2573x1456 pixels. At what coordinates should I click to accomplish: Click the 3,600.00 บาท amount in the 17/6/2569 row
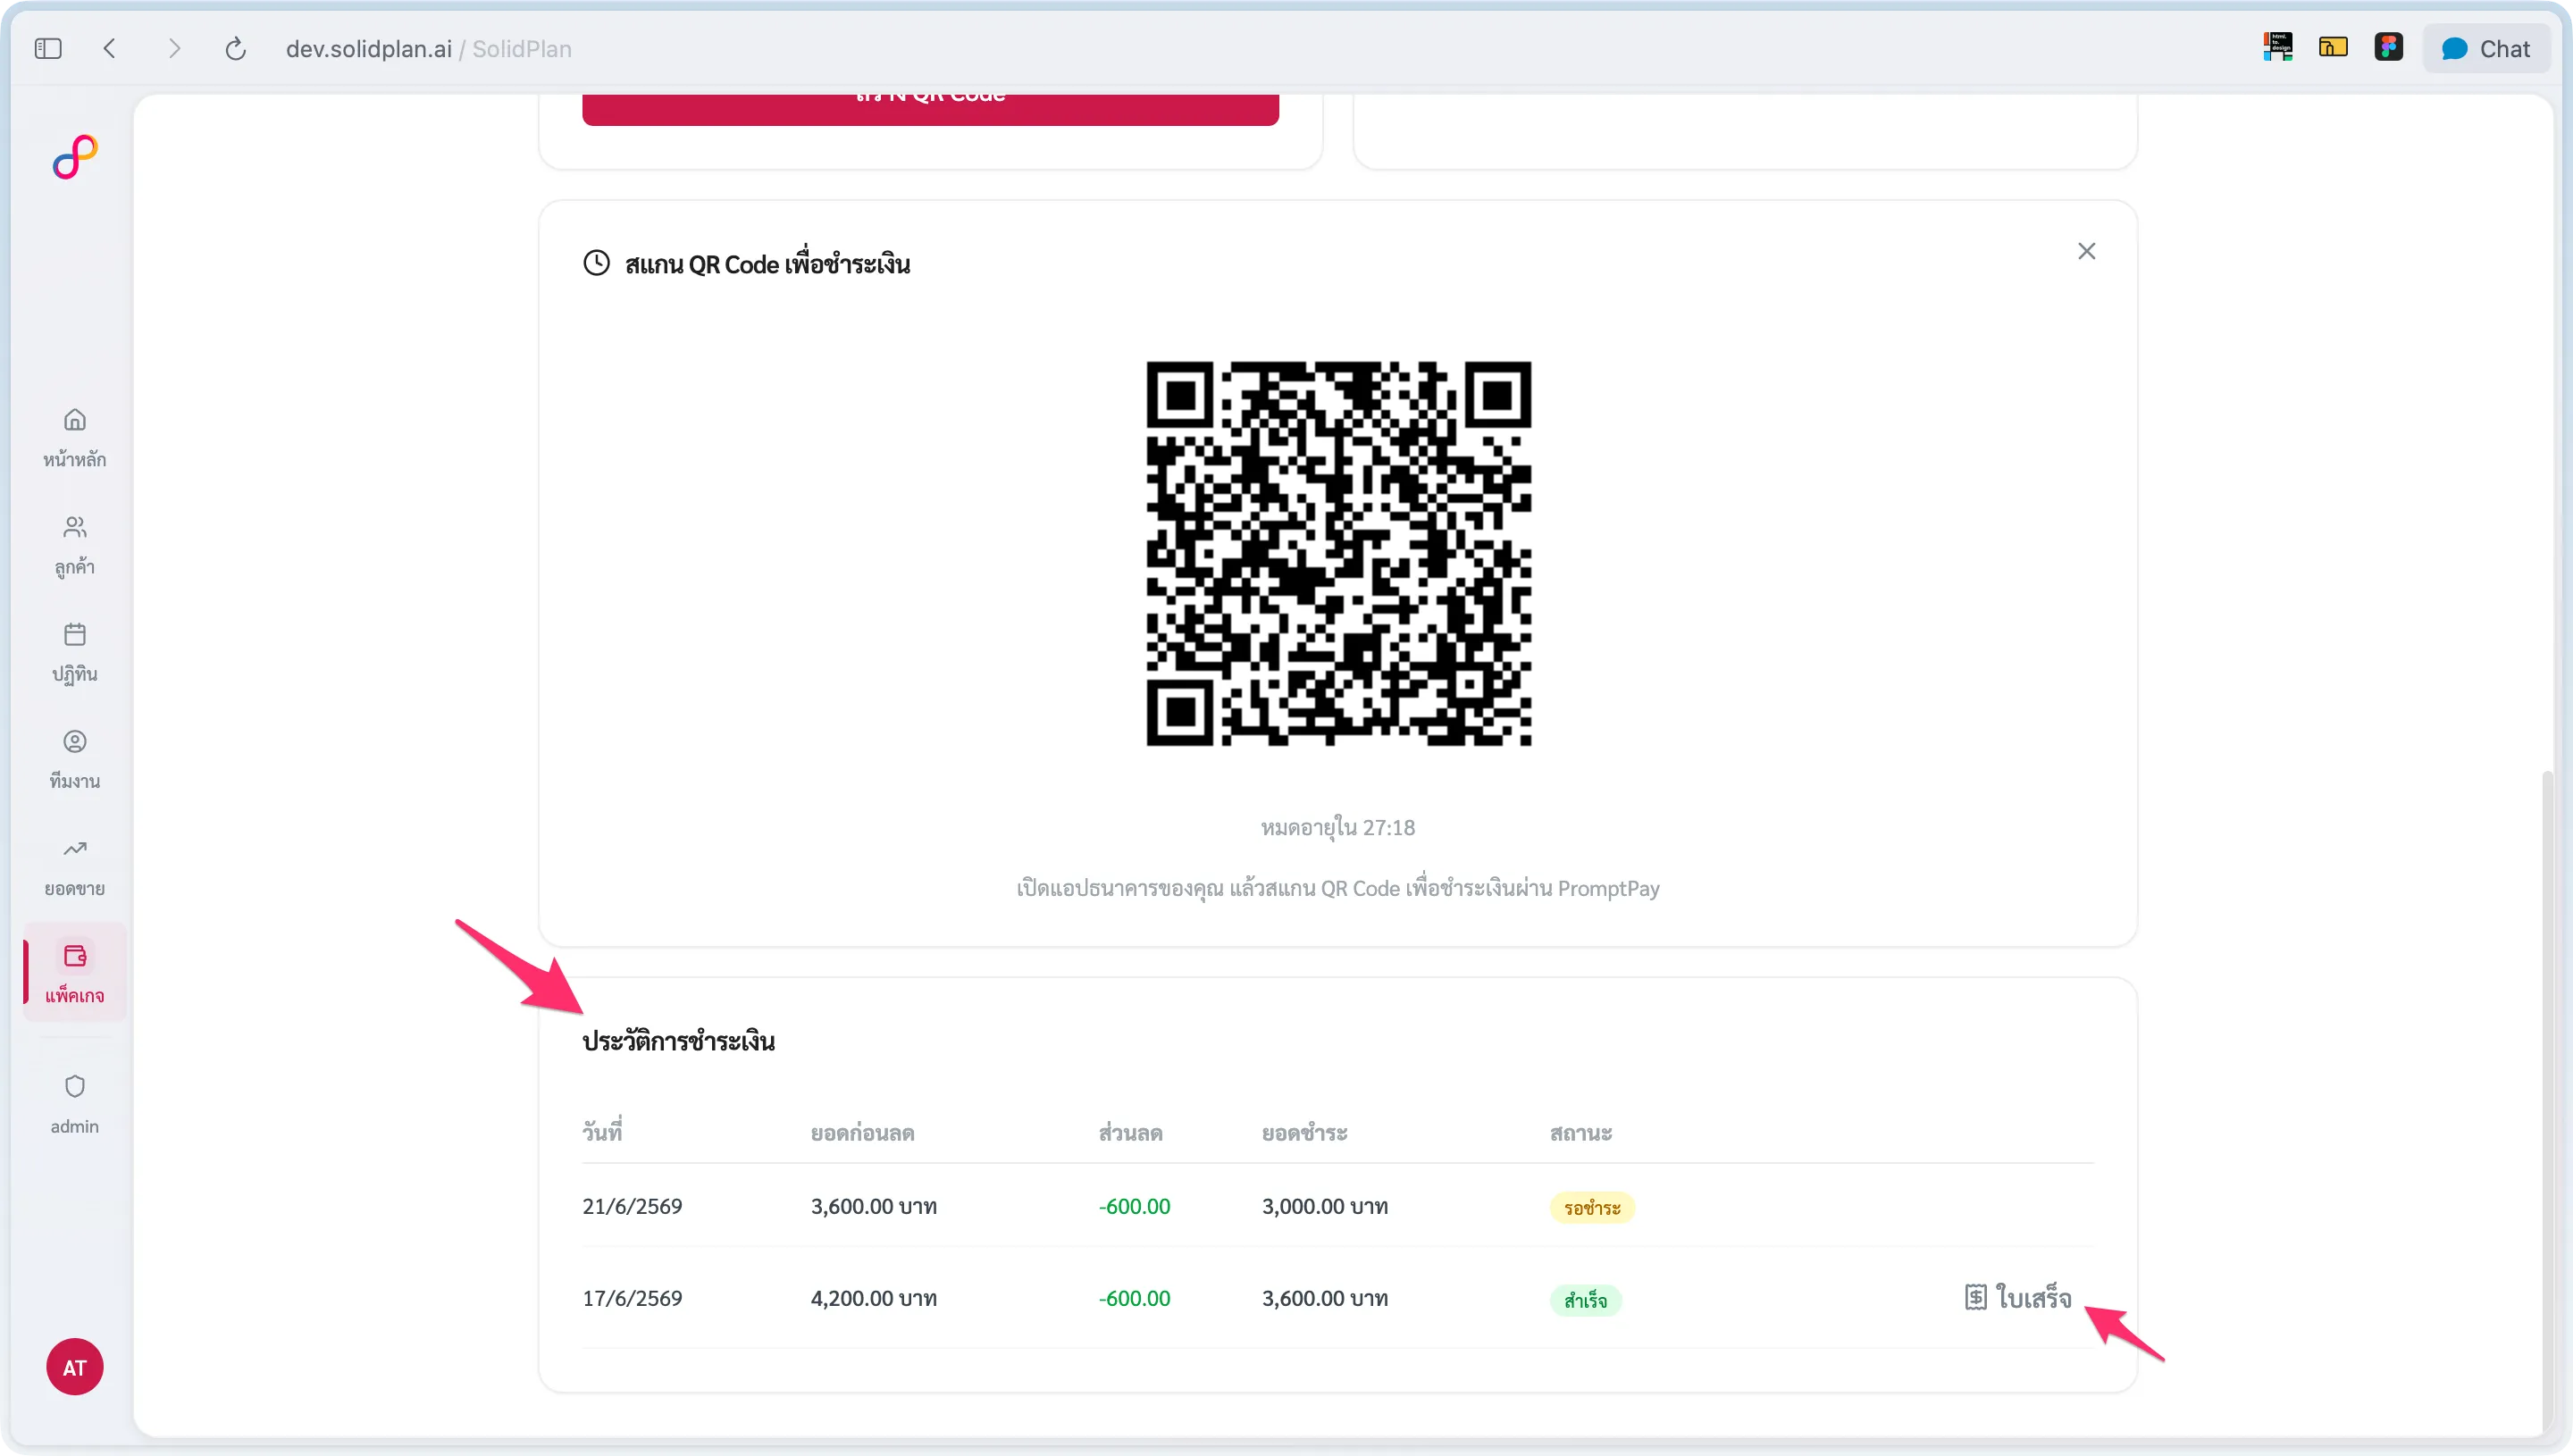click(x=1325, y=1298)
